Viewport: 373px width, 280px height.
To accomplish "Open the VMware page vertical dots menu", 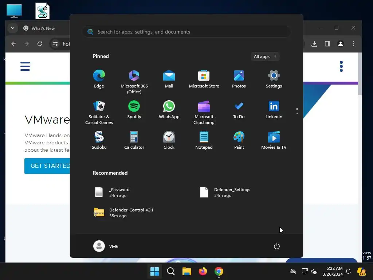I will click(x=341, y=66).
